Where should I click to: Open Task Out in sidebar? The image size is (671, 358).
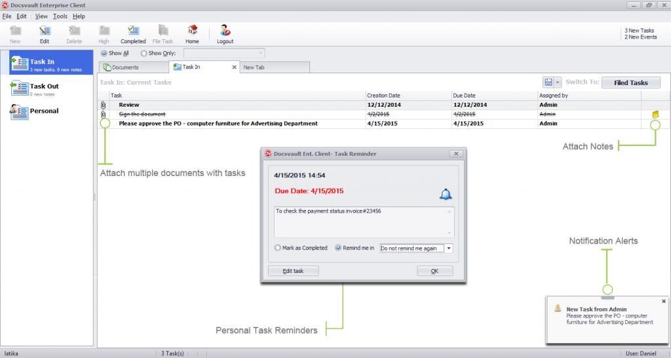[44, 86]
